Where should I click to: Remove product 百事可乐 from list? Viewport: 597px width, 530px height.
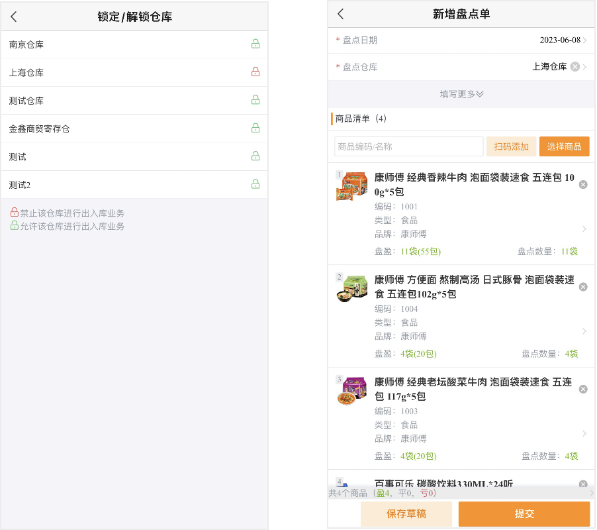[583, 484]
